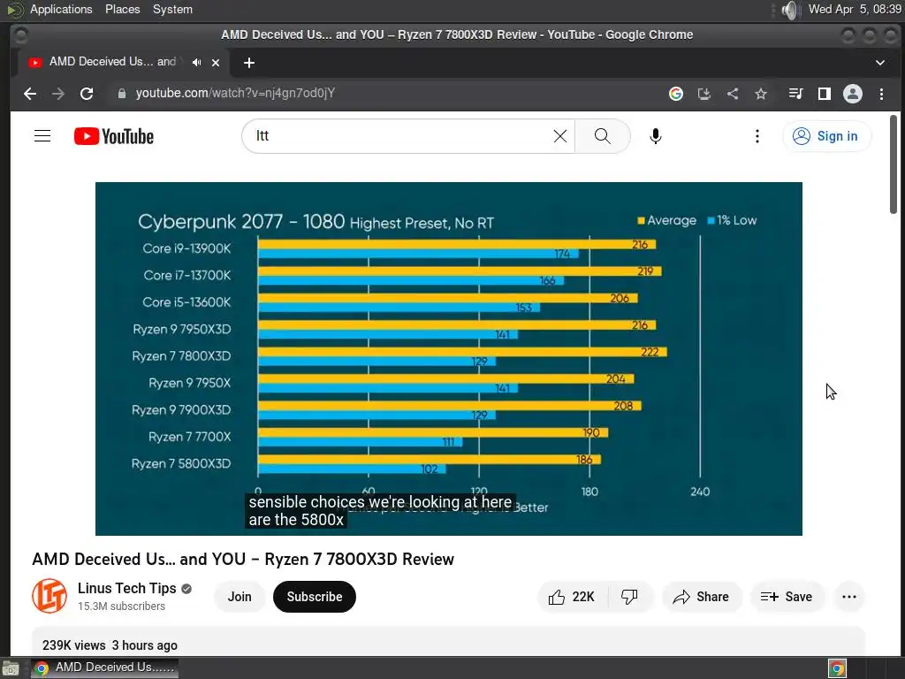Open YouTube hamburger guide menu

42,135
